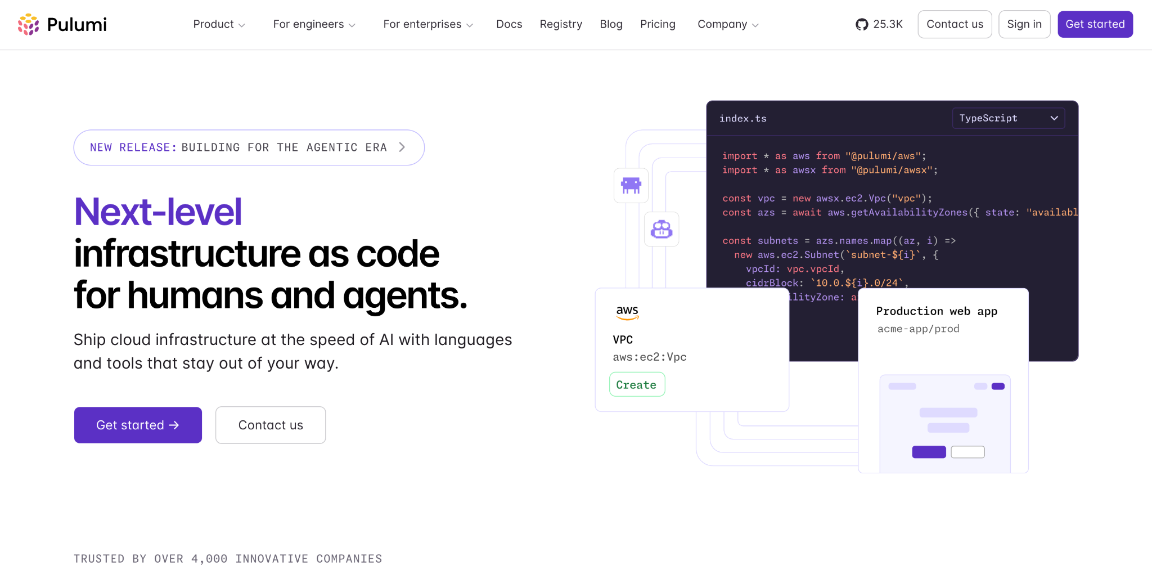The width and height of the screenshot is (1152, 565).
Task: Click the Next-level headline text
Action: (x=158, y=212)
